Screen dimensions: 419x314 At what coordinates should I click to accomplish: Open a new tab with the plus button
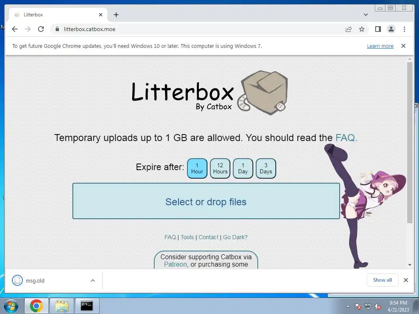116,15
